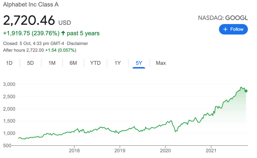
Task: Select the YTD tab
Action: [x=95, y=63]
